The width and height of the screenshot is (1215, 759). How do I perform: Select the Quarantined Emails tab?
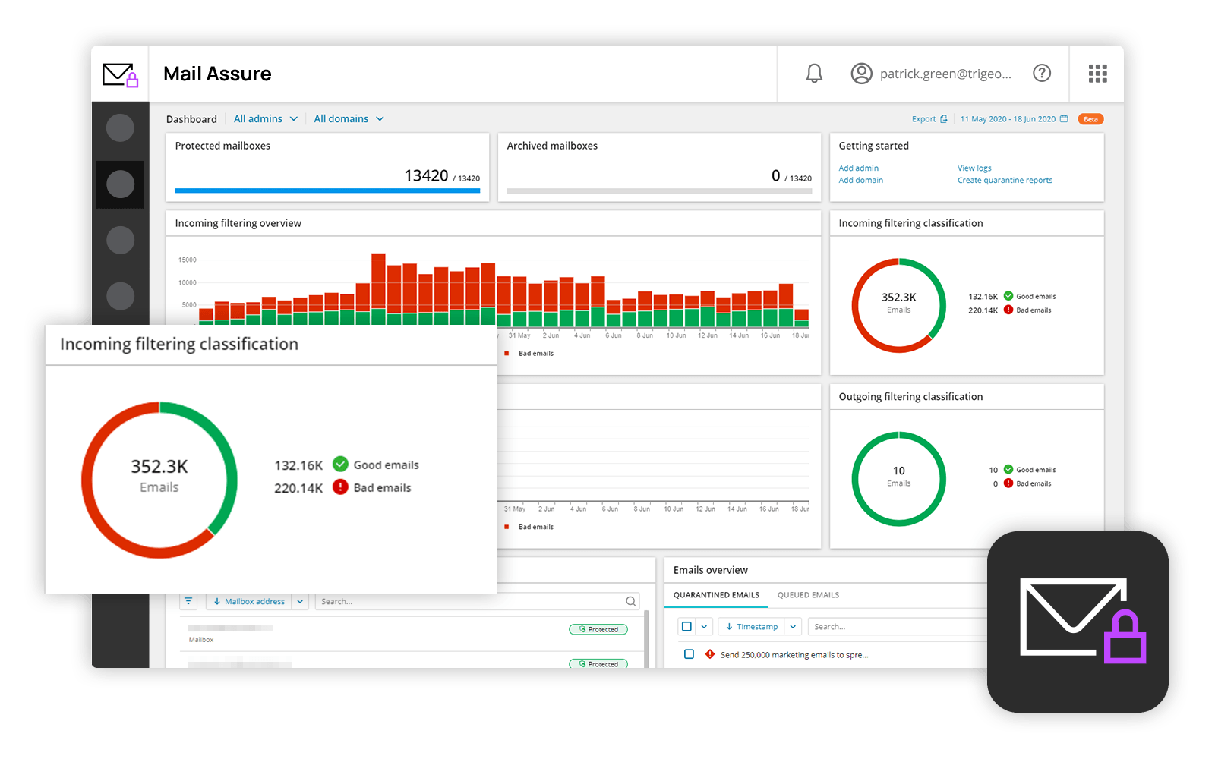[x=716, y=595]
